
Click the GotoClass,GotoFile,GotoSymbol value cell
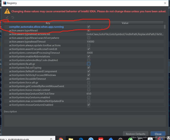click(125, 34)
